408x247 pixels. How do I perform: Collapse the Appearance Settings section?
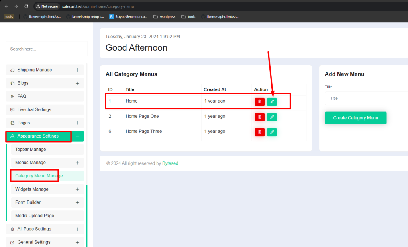click(x=78, y=136)
